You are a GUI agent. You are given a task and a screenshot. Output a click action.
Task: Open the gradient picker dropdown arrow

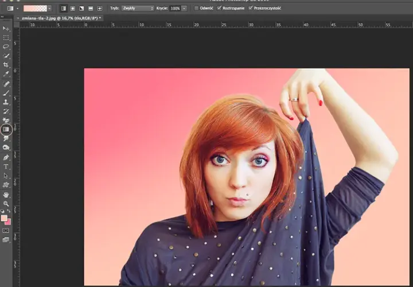point(49,9)
